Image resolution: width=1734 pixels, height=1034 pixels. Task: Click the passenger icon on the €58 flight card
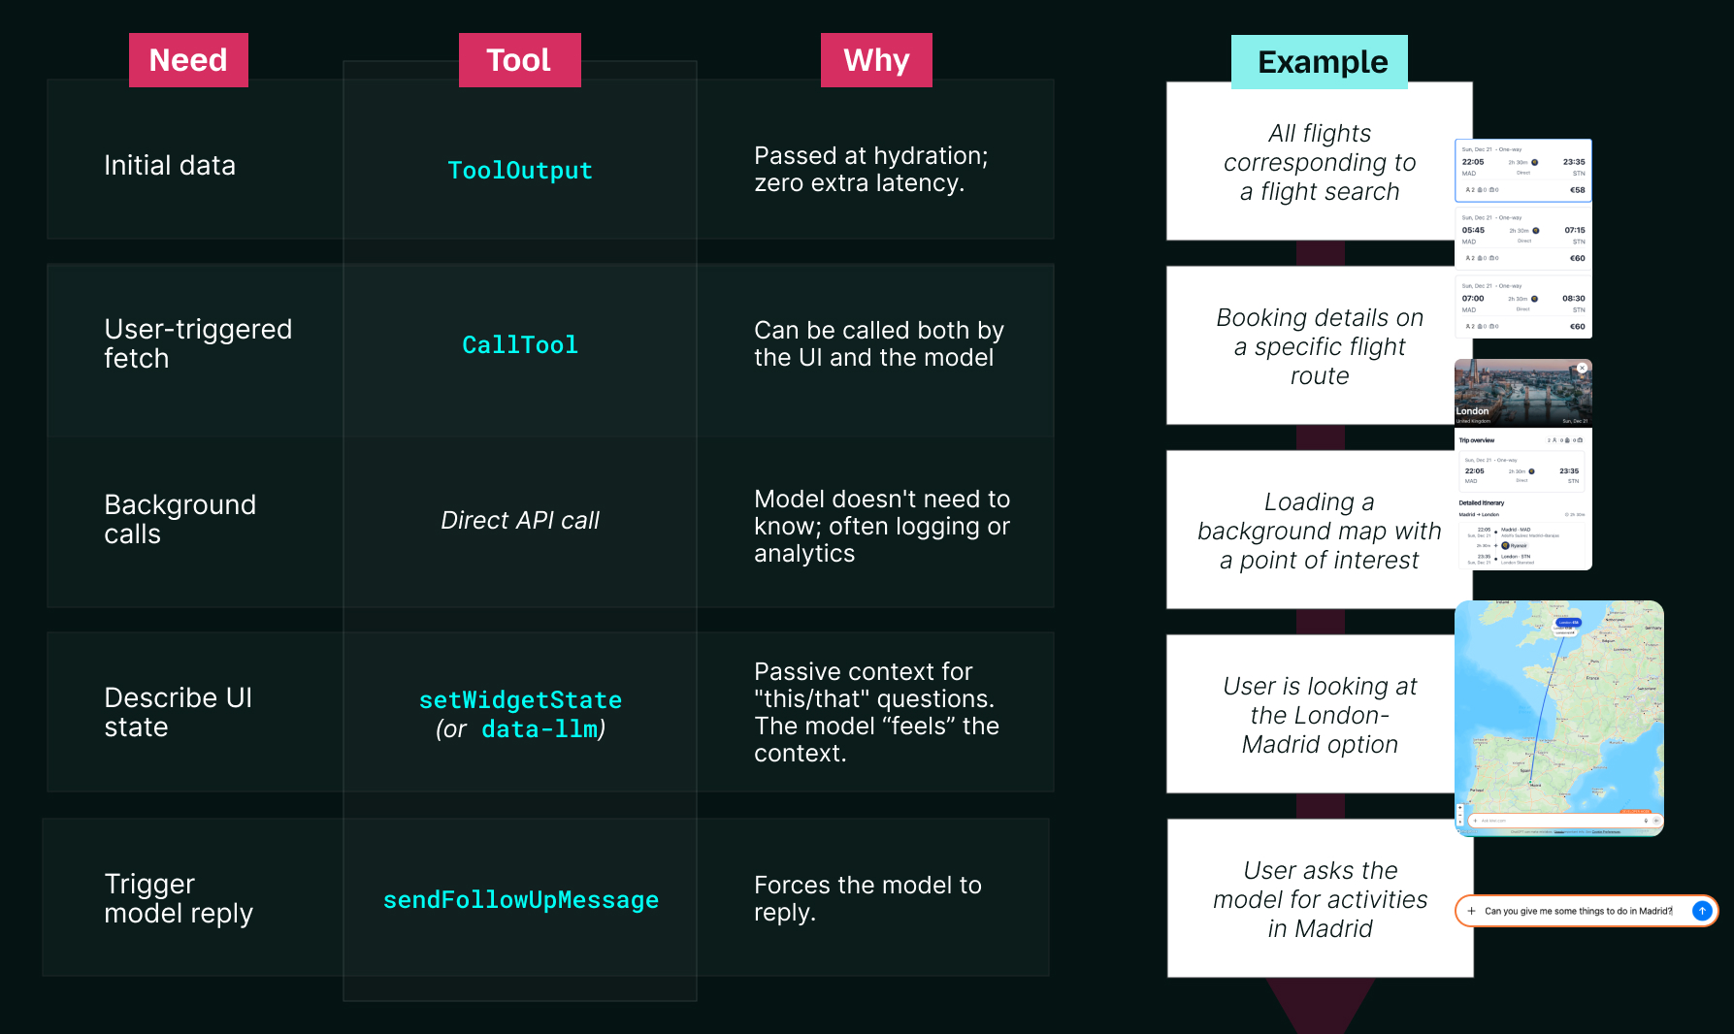(x=1469, y=190)
